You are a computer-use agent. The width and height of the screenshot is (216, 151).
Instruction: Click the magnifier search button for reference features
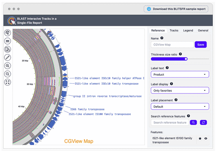[193, 122]
